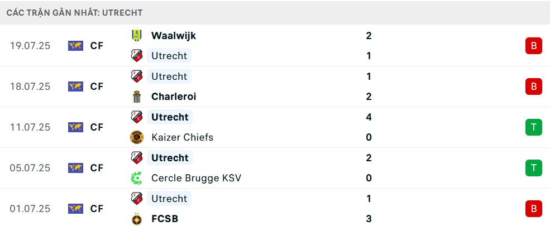
Task: Click the CF world-flag icon for 11.07.25
Action: (75, 127)
